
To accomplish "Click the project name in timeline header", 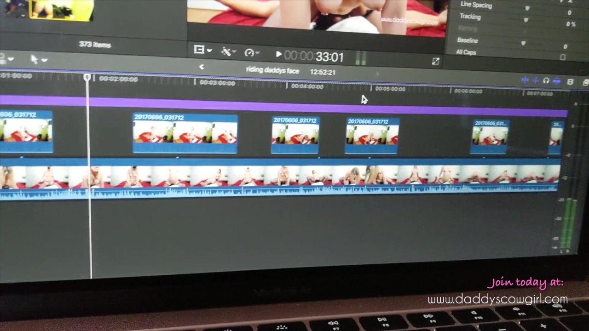I will click(272, 70).
